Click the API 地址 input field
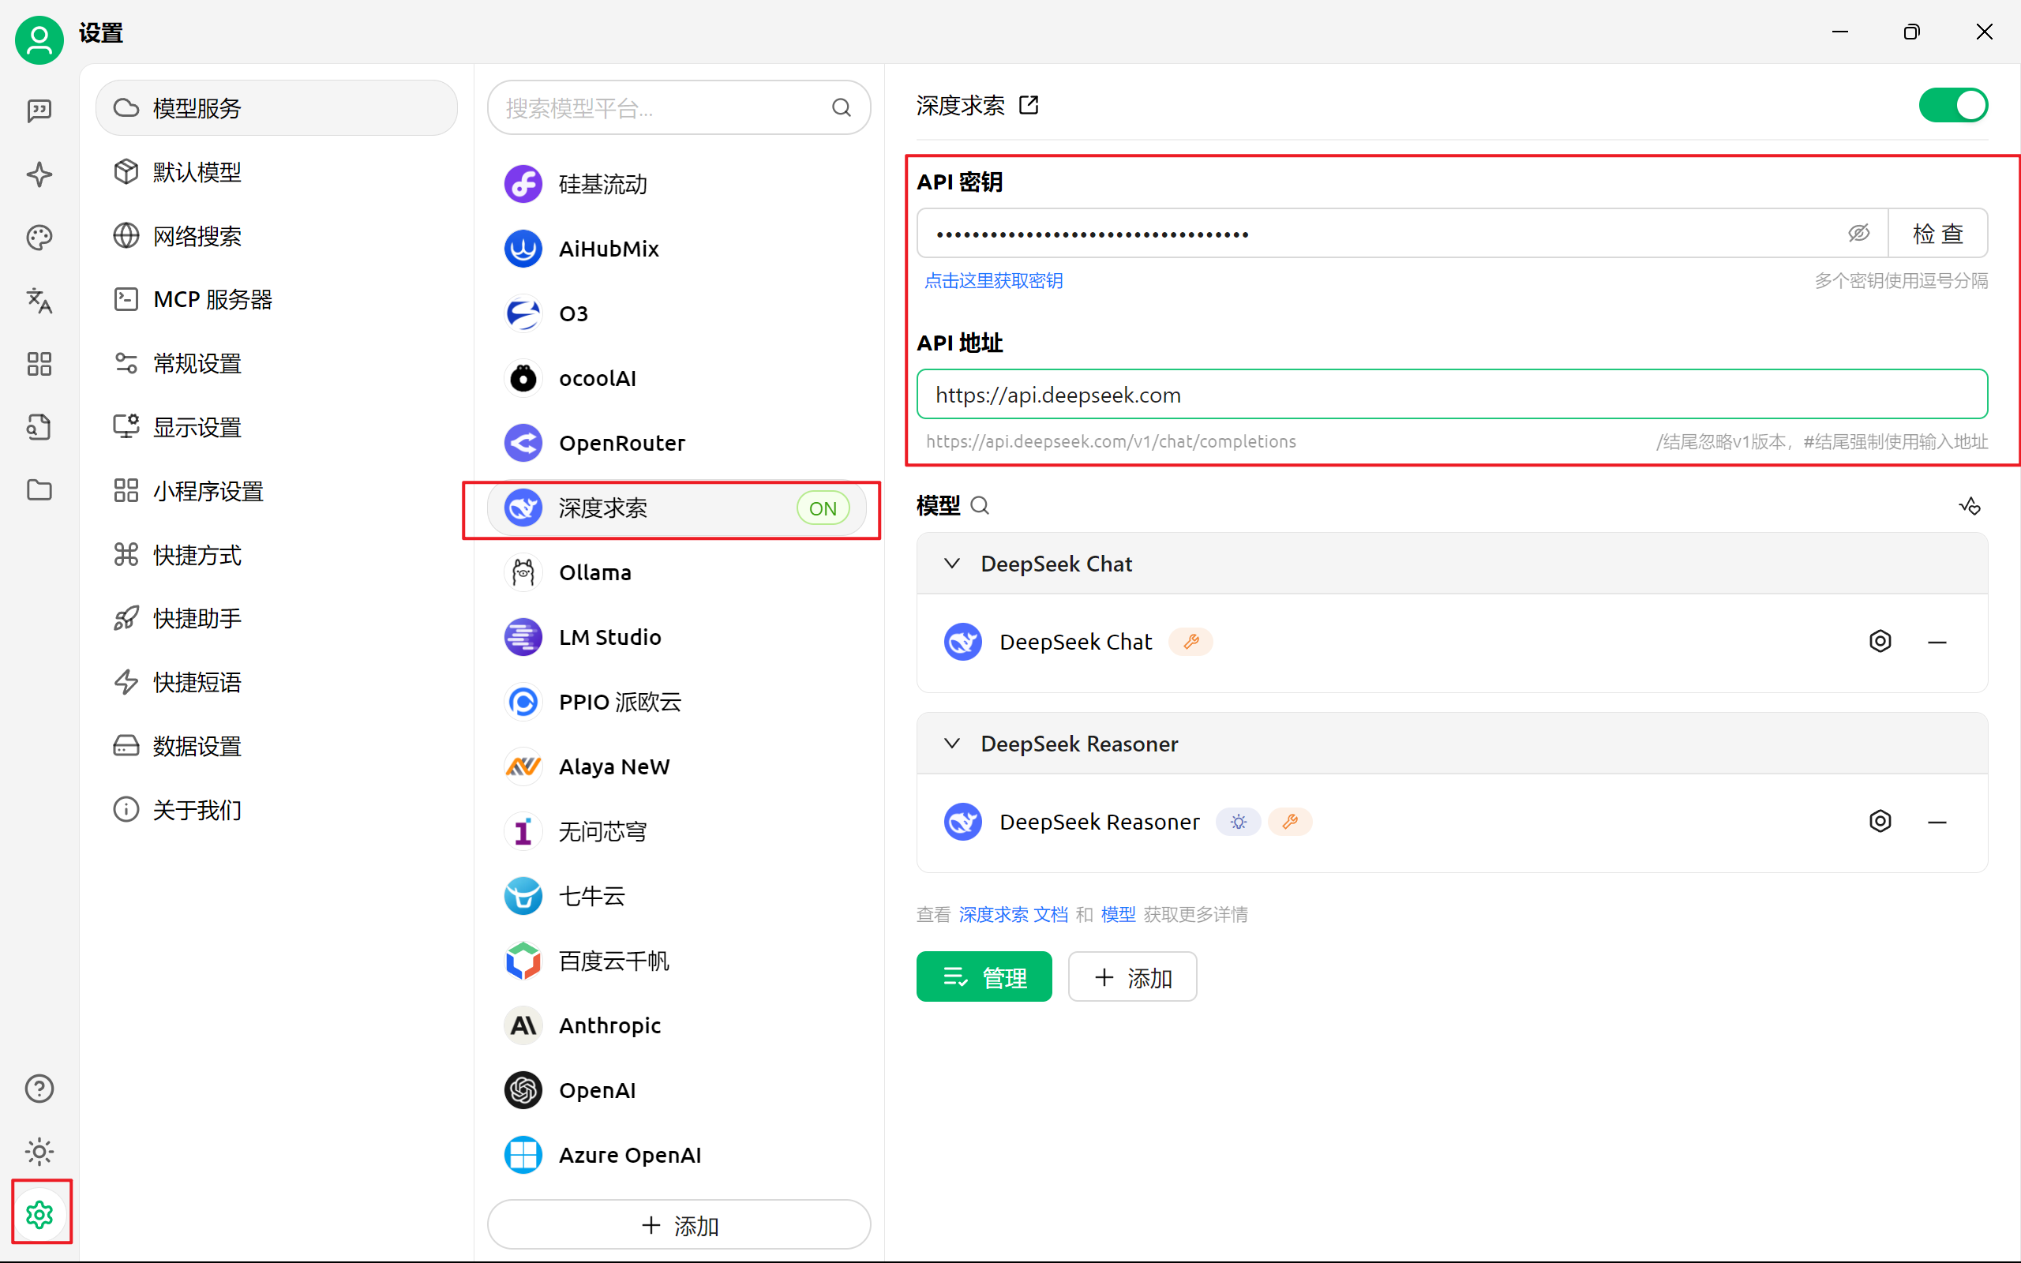Screen dimensions: 2021x1263 [x=1452, y=395]
